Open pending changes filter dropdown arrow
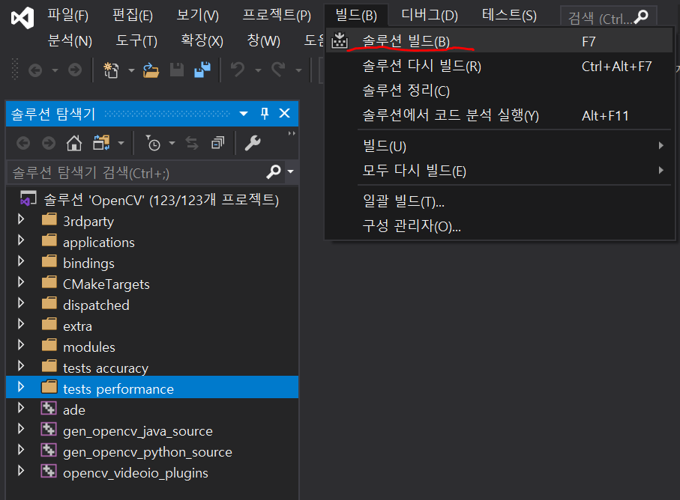Viewport: 680px width, 500px height. click(x=172, y=143)
